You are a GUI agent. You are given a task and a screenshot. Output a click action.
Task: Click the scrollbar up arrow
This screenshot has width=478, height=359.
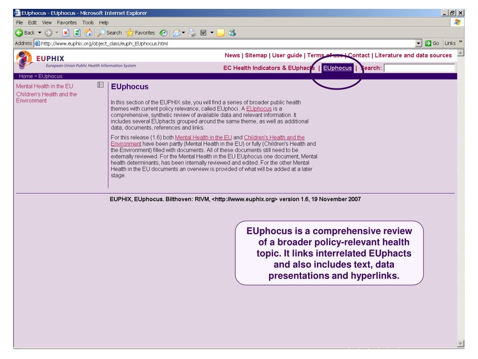click(x=461, y=52)
